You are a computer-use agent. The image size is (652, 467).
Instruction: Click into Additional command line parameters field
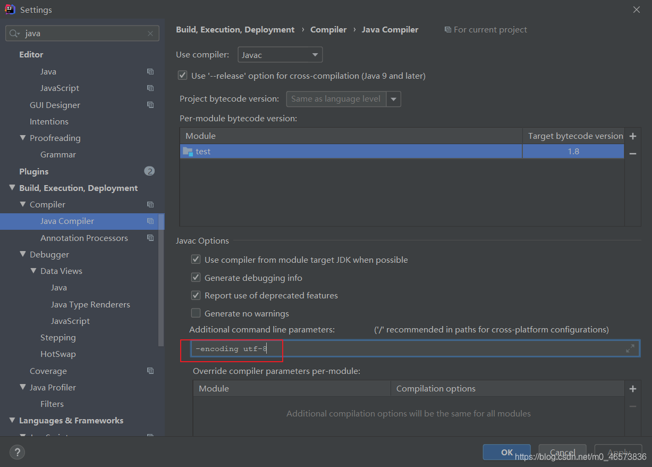pyautogui.click(x=415, y=348)
